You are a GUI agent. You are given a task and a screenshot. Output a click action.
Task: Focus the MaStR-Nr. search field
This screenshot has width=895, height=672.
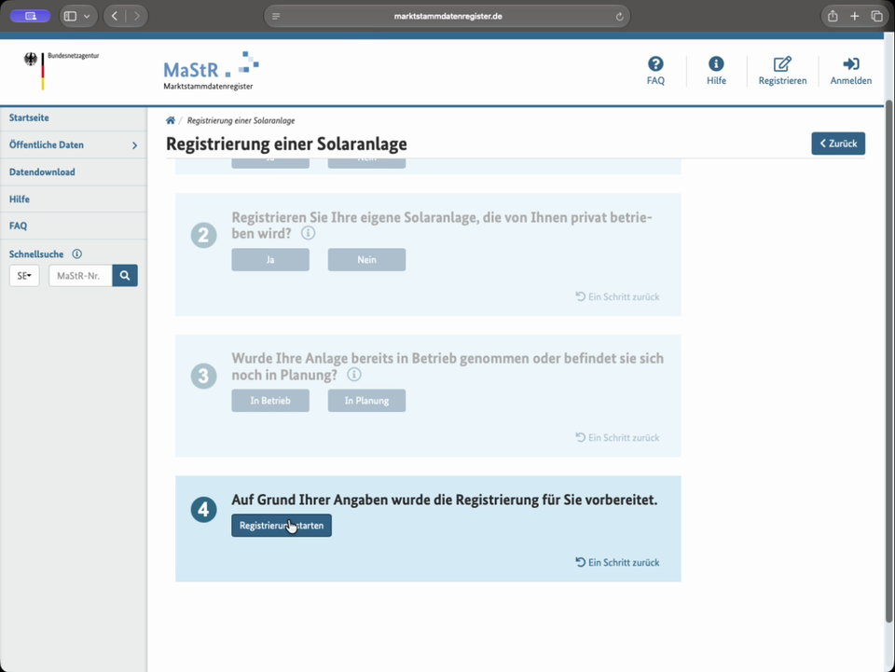tap(80, 276)
